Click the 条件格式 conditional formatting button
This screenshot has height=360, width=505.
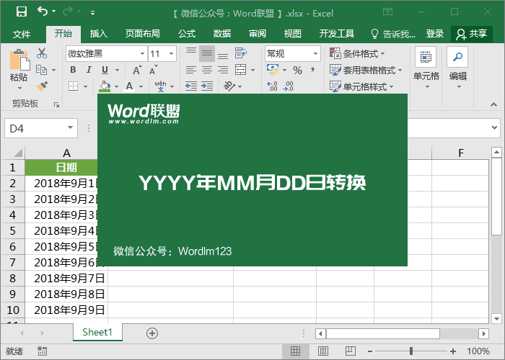pos(357,53)
